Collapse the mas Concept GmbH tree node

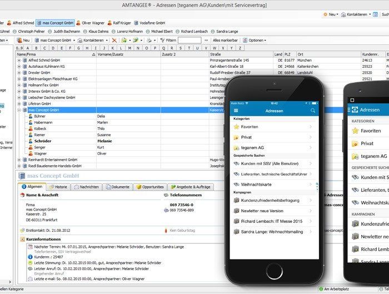pos(19,110)
